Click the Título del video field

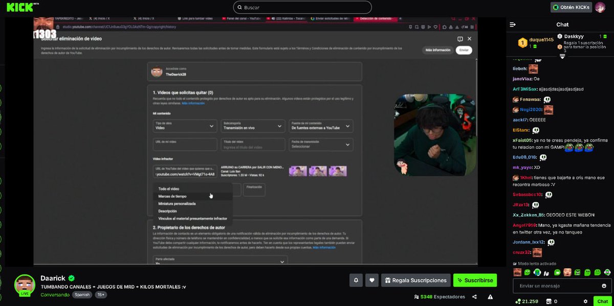tap(253, 145)
